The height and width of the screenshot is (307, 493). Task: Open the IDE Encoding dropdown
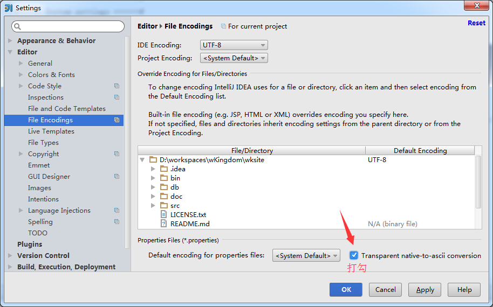click(234, 45)
